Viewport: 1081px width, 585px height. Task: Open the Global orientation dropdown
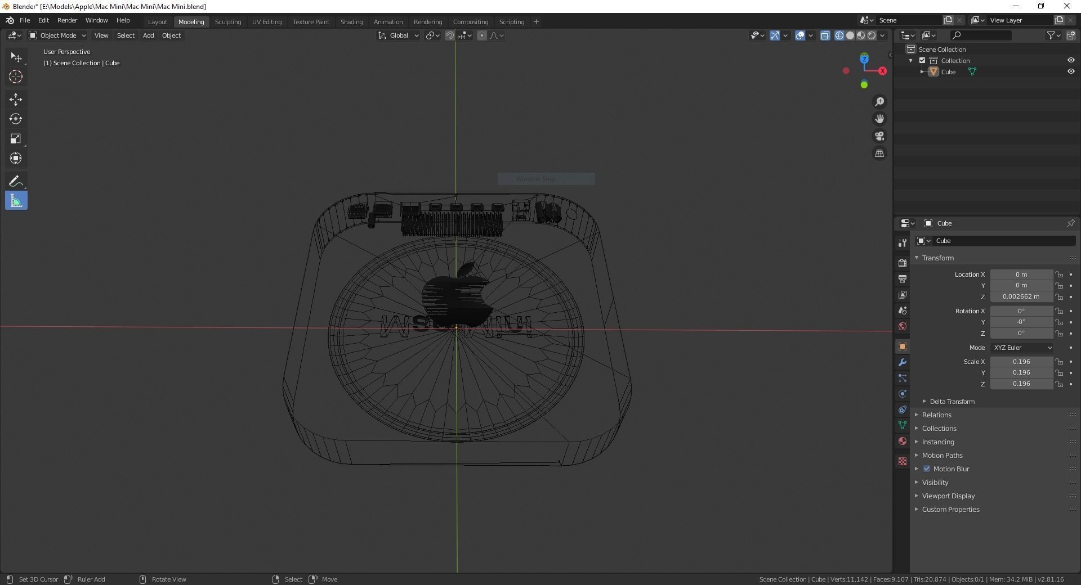point(399,35)
